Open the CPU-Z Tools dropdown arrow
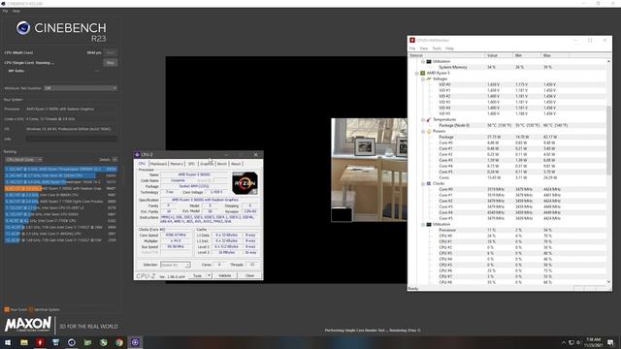This screenshot has height=349, width=621. click(210, 275)
